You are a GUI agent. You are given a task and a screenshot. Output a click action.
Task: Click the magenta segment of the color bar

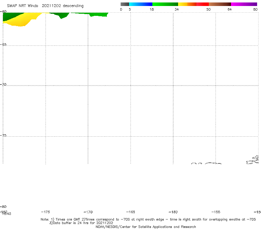(x=244, y=4)
